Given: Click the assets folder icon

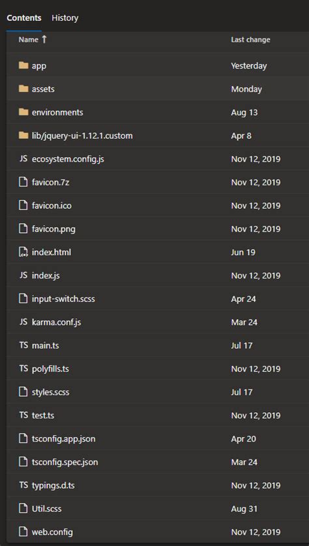Looking at the screenshot, I should [x=23, y=89].
